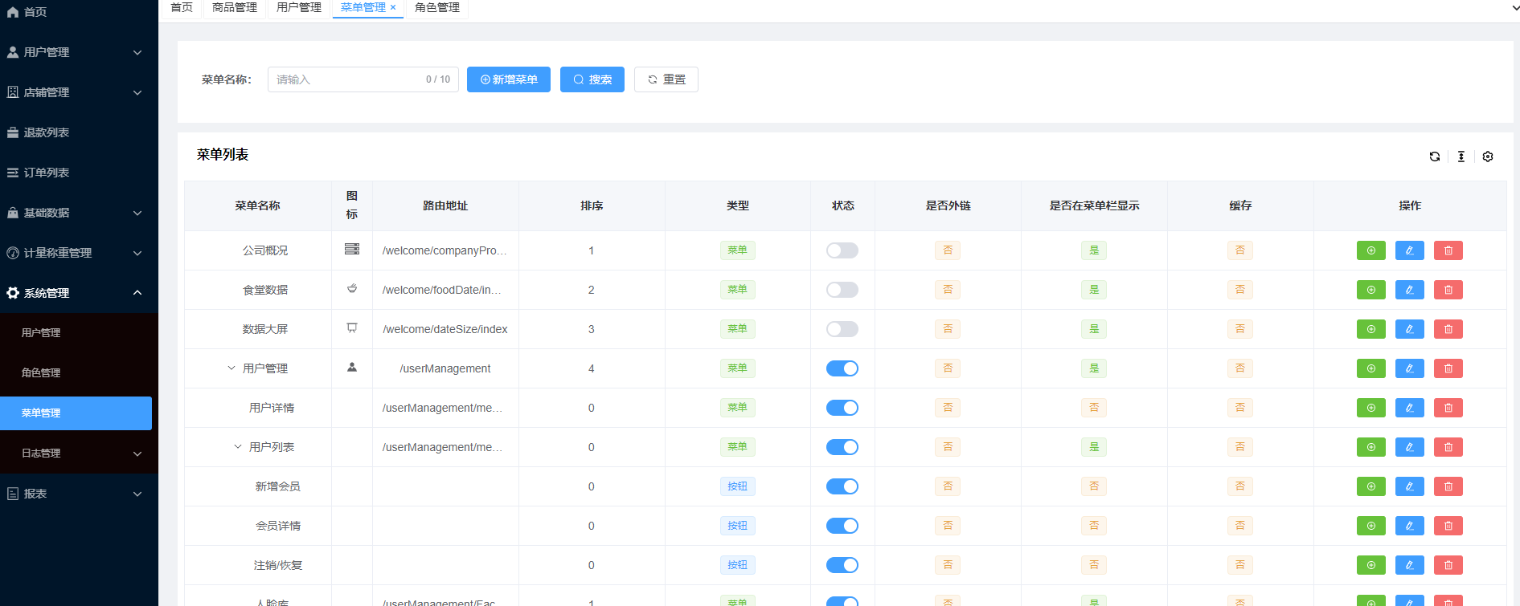The height and width of the screenshot is (606, 1520).
Task: Switch to the 用户管理 tab
Action: pos(299,8)
